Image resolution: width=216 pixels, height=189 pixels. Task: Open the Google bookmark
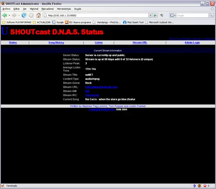(x=58, y=22)
